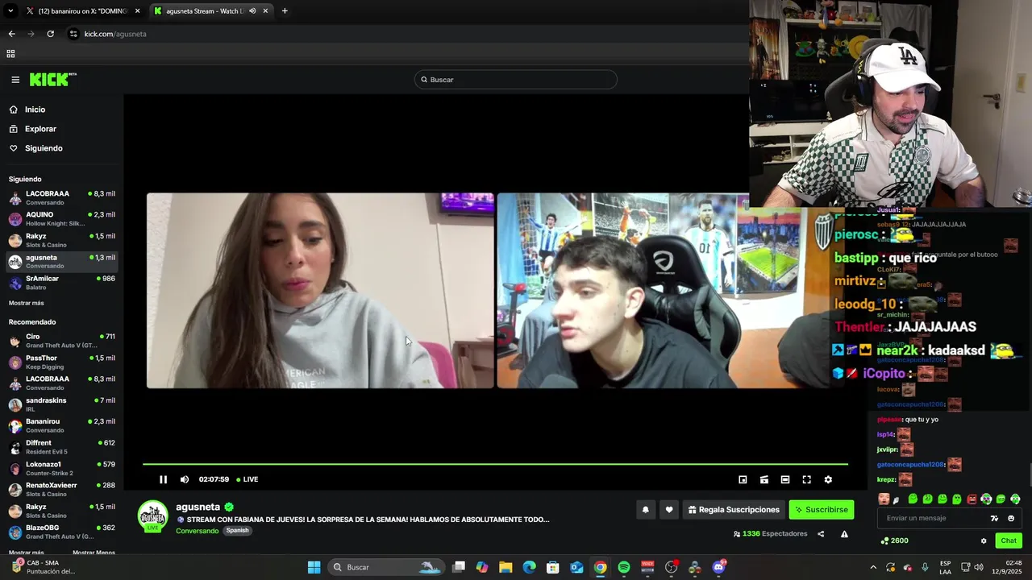Open SrAmilcar channel in sidebar
The height and width of the screenshot is (580, 1032).
point(62,282)
